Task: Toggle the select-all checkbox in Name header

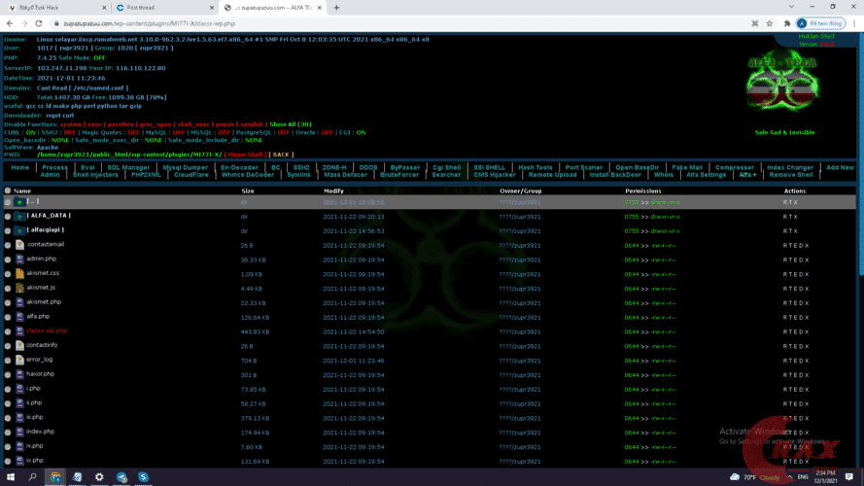Action: (8, 191)
